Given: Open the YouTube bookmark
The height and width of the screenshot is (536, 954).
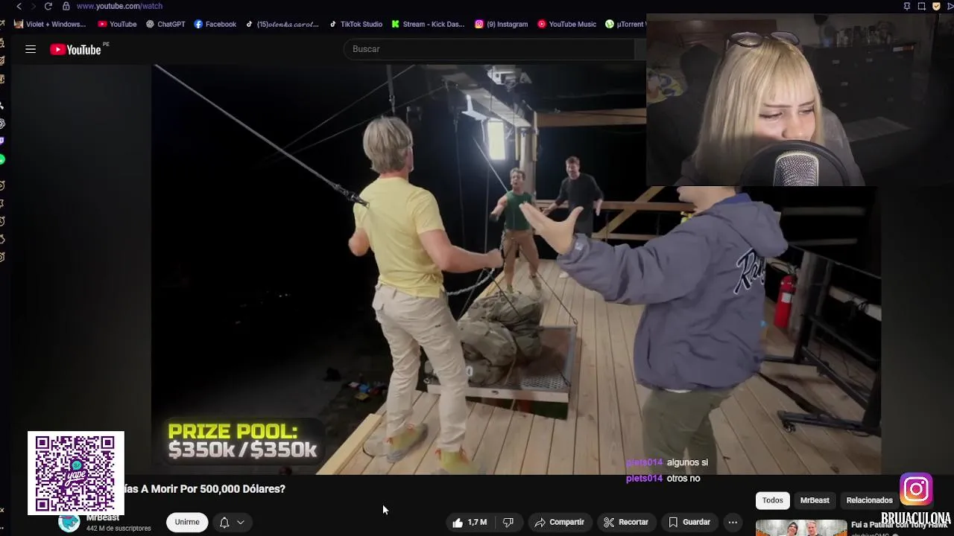Looking at the screenshot, I should coord(117,24).
